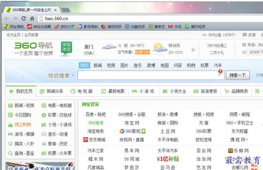Open 彩票·双色球 sidebar category
Image resolution: width=263 pixels, height=170 pixels.
coord(57,115)
